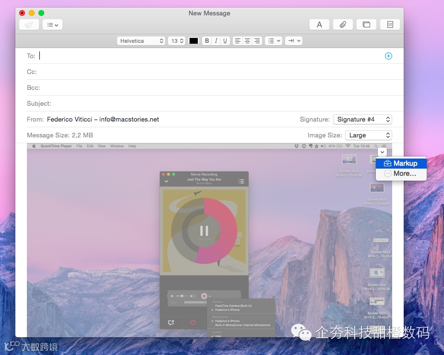Click the embedded desktop screenshot attachment
Screen dimensions: 444x355
point(210,240)
